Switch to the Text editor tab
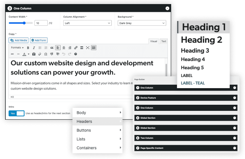 tap(164, 41)
